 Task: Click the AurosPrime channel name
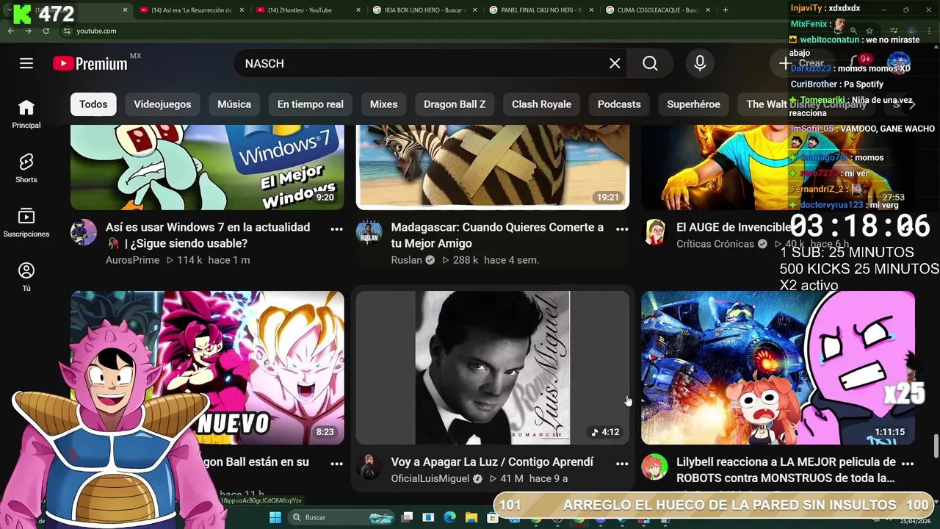tap(132, 260)
